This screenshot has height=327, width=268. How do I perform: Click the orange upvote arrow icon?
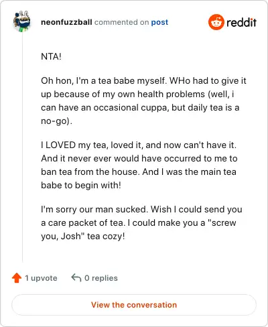coord(17,278)
